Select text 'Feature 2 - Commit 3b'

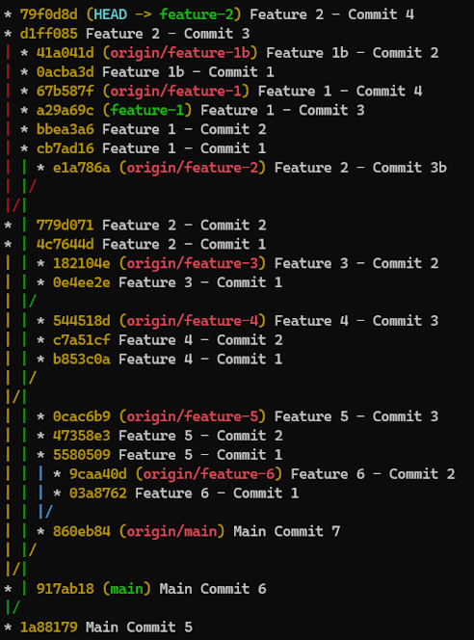point(360,168)
